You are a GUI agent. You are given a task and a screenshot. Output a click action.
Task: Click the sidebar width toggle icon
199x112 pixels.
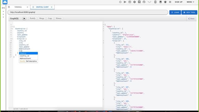click(3, 8)
